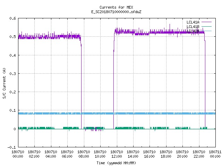Click the x-axis tick "180710 12:00"
Viewport: 222px width, 166px height.
(117, 154)
